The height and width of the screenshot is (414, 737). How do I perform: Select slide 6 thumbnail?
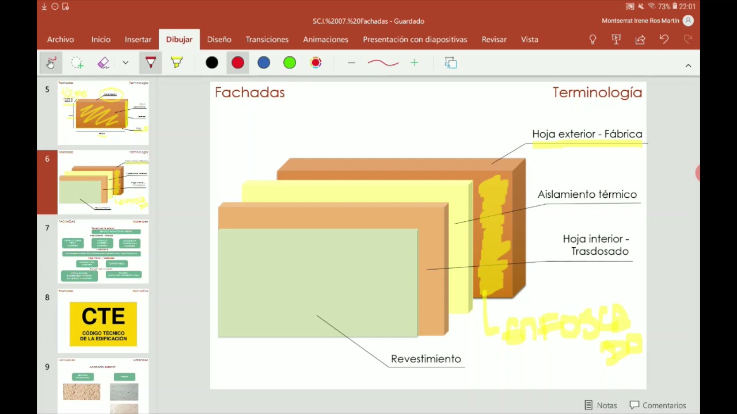coord(103,182)
